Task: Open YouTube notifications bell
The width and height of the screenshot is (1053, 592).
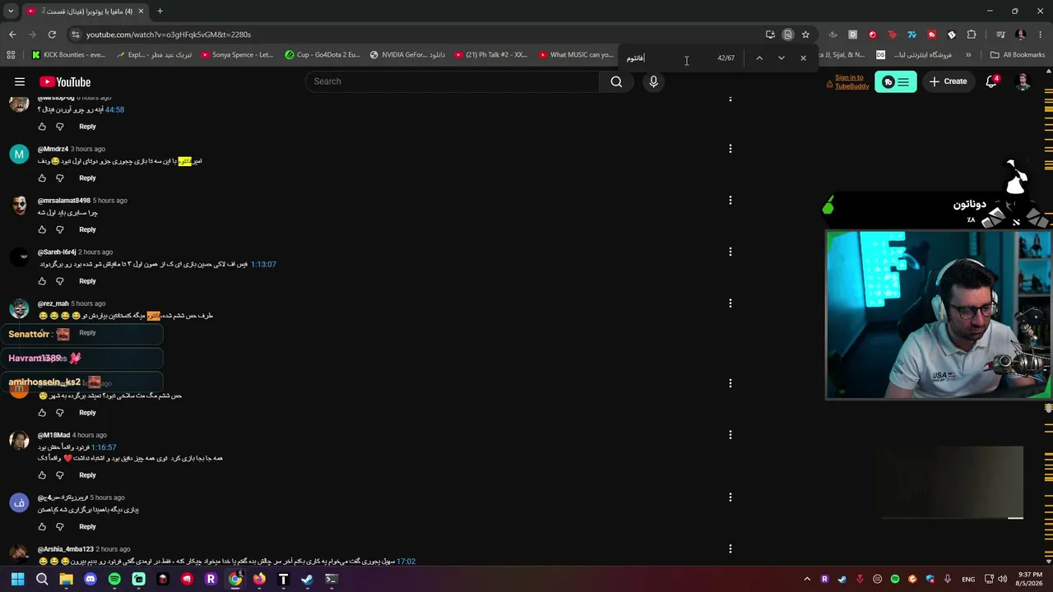Action: coord(991,81)
